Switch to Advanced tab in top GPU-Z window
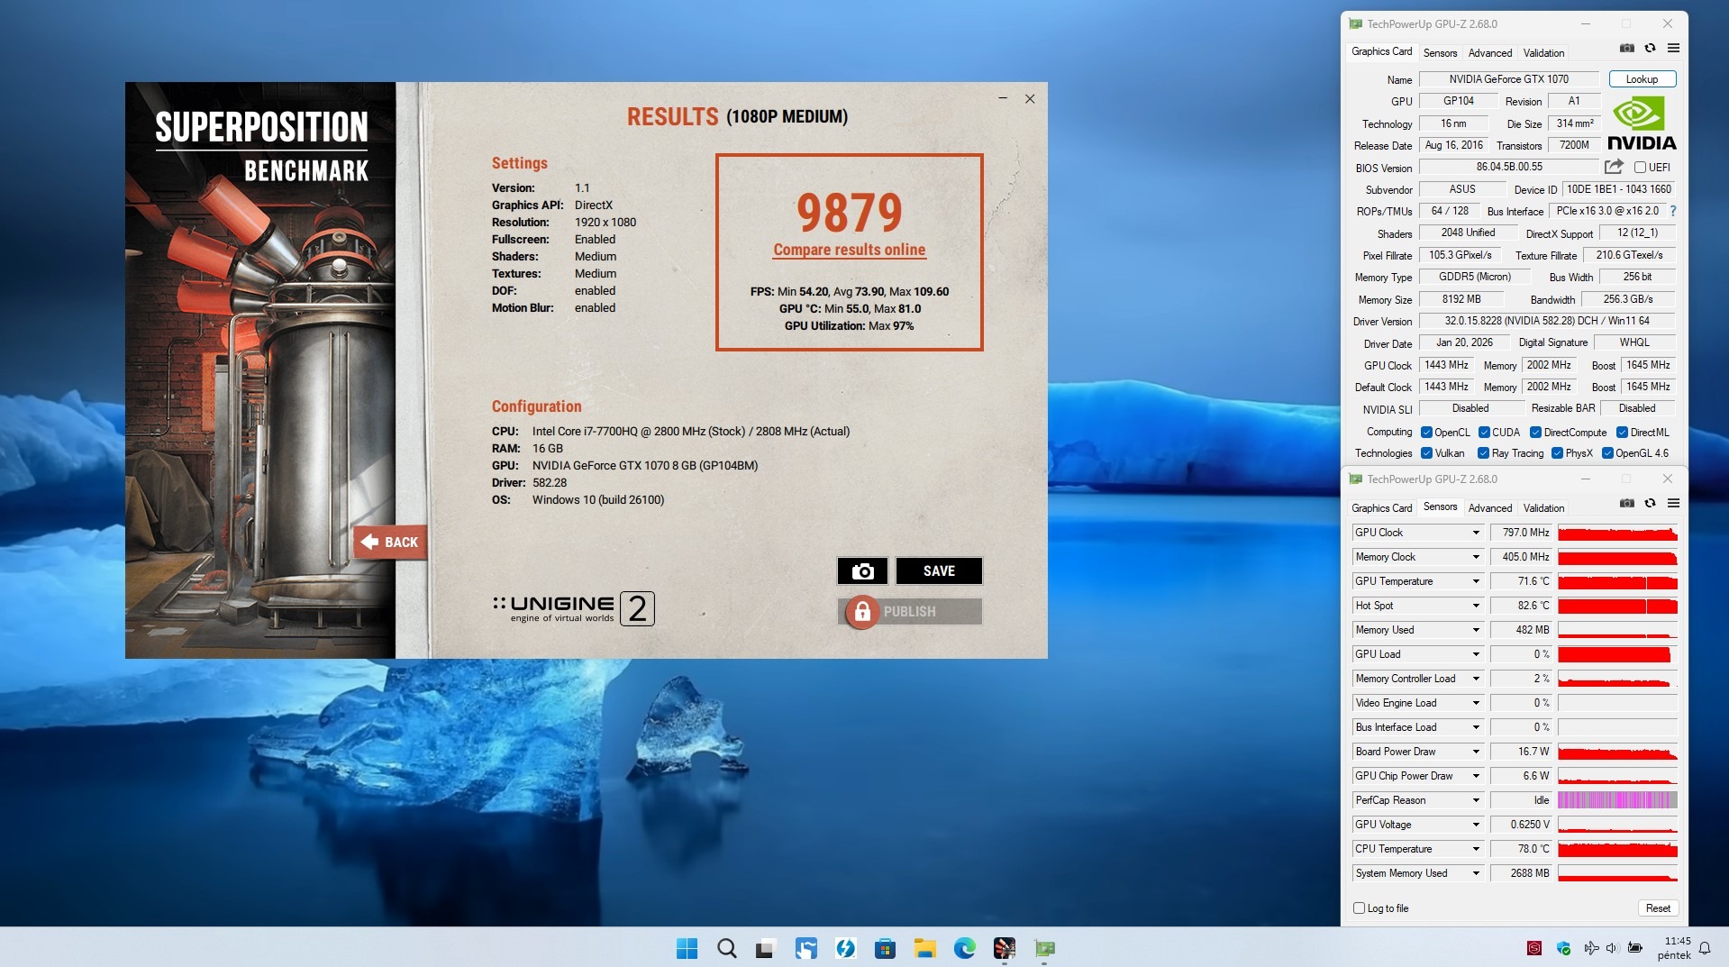Image resolution: width=1729 pixels, height=967 pixels. click(1490, 53)
